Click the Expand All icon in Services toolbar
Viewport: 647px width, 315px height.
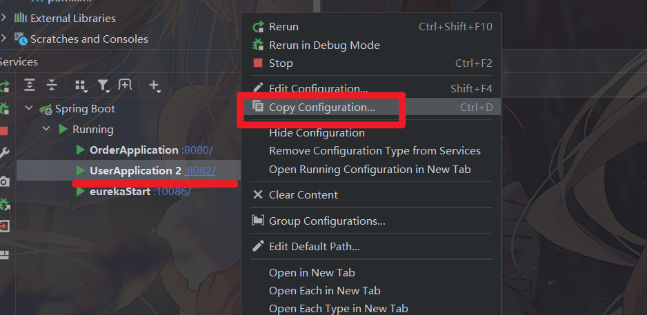coord(30,85)
